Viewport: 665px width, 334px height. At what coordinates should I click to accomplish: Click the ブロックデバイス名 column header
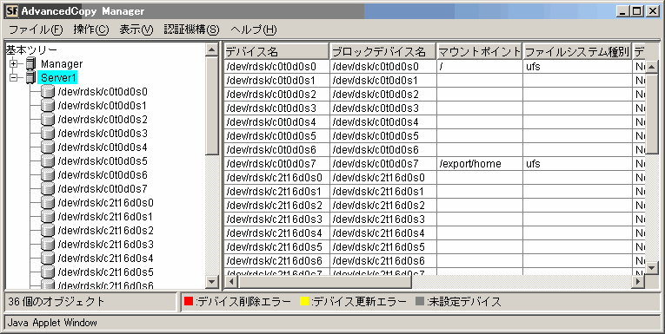click(383, 52)
